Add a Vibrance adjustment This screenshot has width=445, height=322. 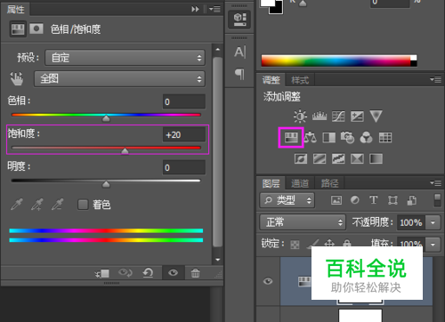[x=376, y=117]
